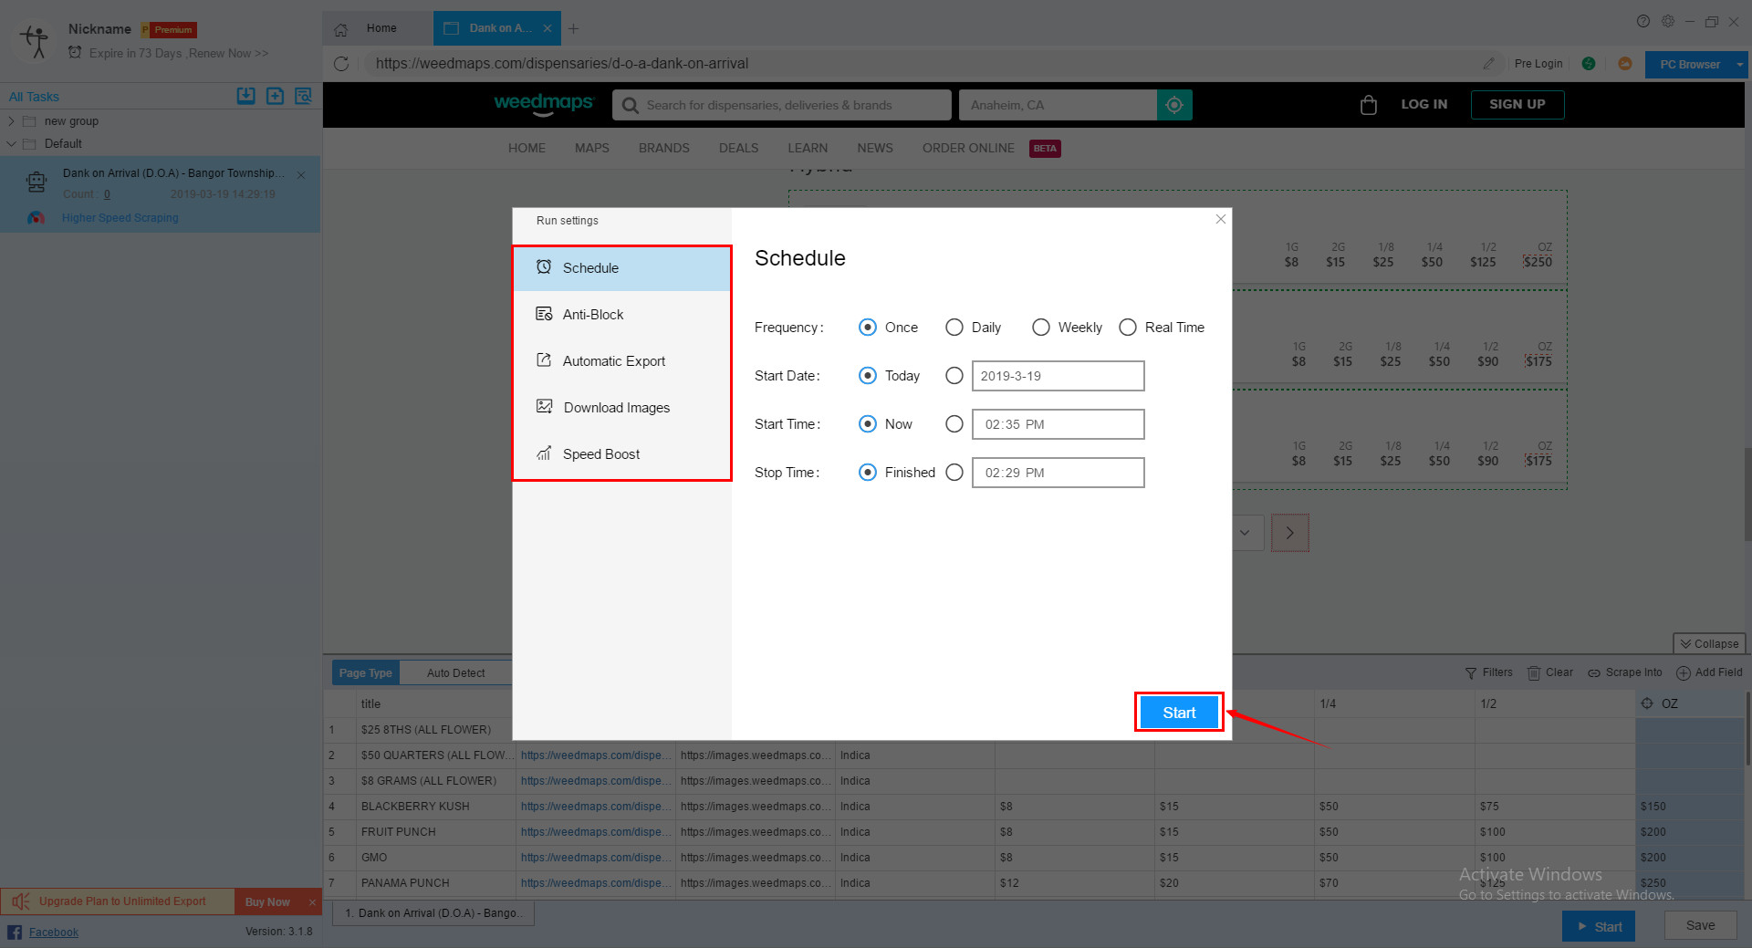
Task: Click the bottom Start button
Action: [1599, 926]
